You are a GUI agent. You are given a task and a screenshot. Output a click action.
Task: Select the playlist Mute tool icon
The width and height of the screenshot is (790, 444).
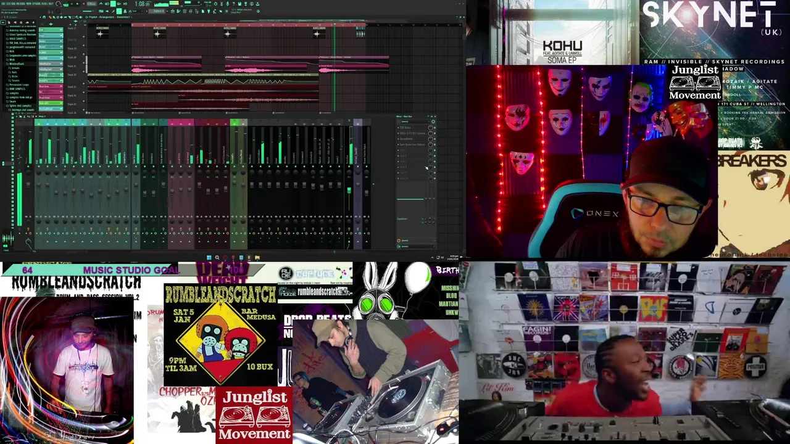(61, 17)
